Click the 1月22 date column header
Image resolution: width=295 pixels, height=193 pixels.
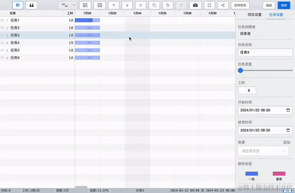click(88, 13)
